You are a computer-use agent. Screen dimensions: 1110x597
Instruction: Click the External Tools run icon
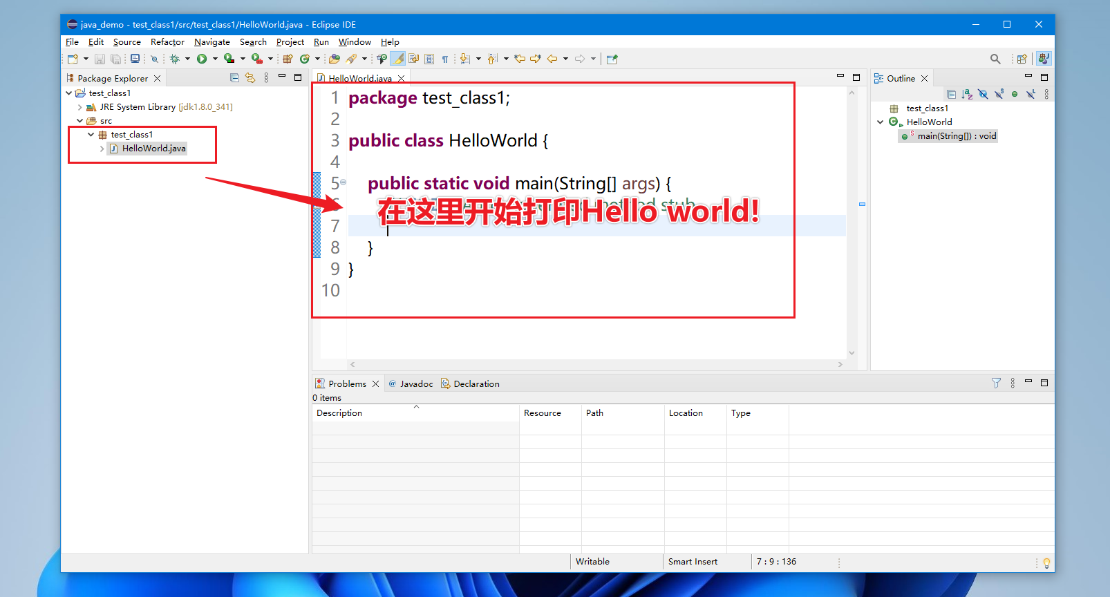tap(256, 59)
